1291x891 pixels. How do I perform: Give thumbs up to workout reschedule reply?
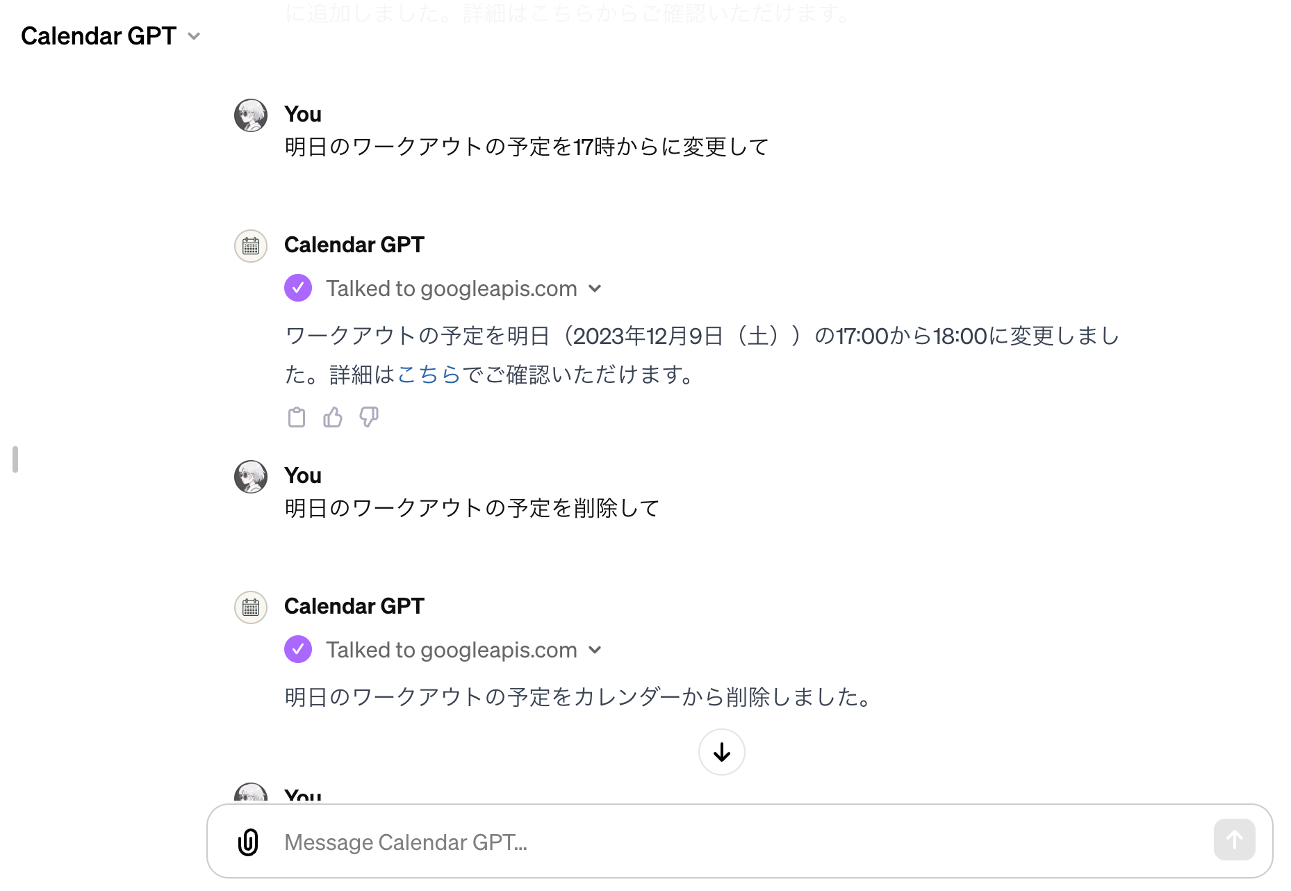pyautogui.click(x=333, y=418)
